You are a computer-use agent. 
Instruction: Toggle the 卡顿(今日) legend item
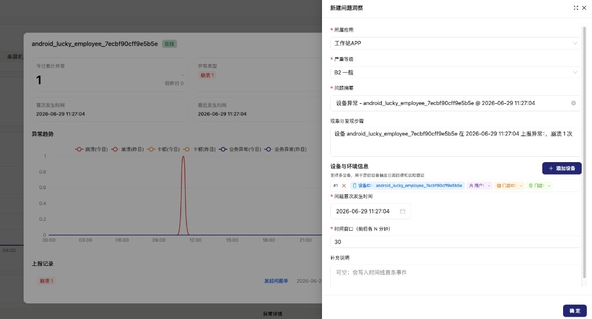pos(163,149)
